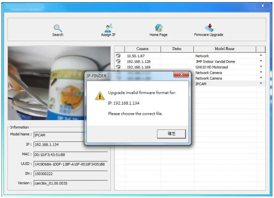Sort by the Model Name column header
This screenshot has width=274, height=198.
pos(224,49)
